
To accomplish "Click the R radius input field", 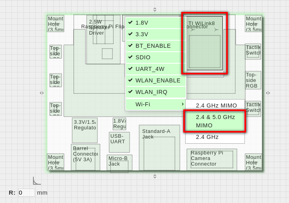I will click(x=26, y=193).
